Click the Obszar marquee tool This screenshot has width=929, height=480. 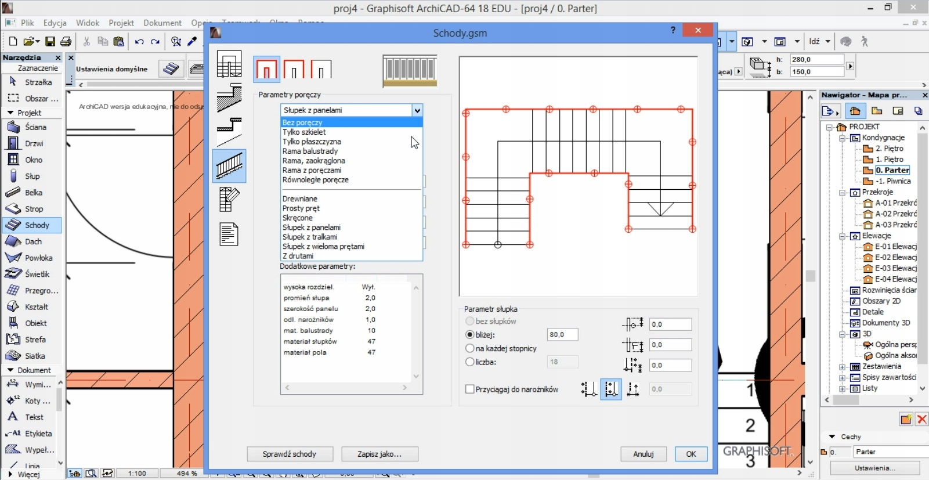tap(32, 98)
